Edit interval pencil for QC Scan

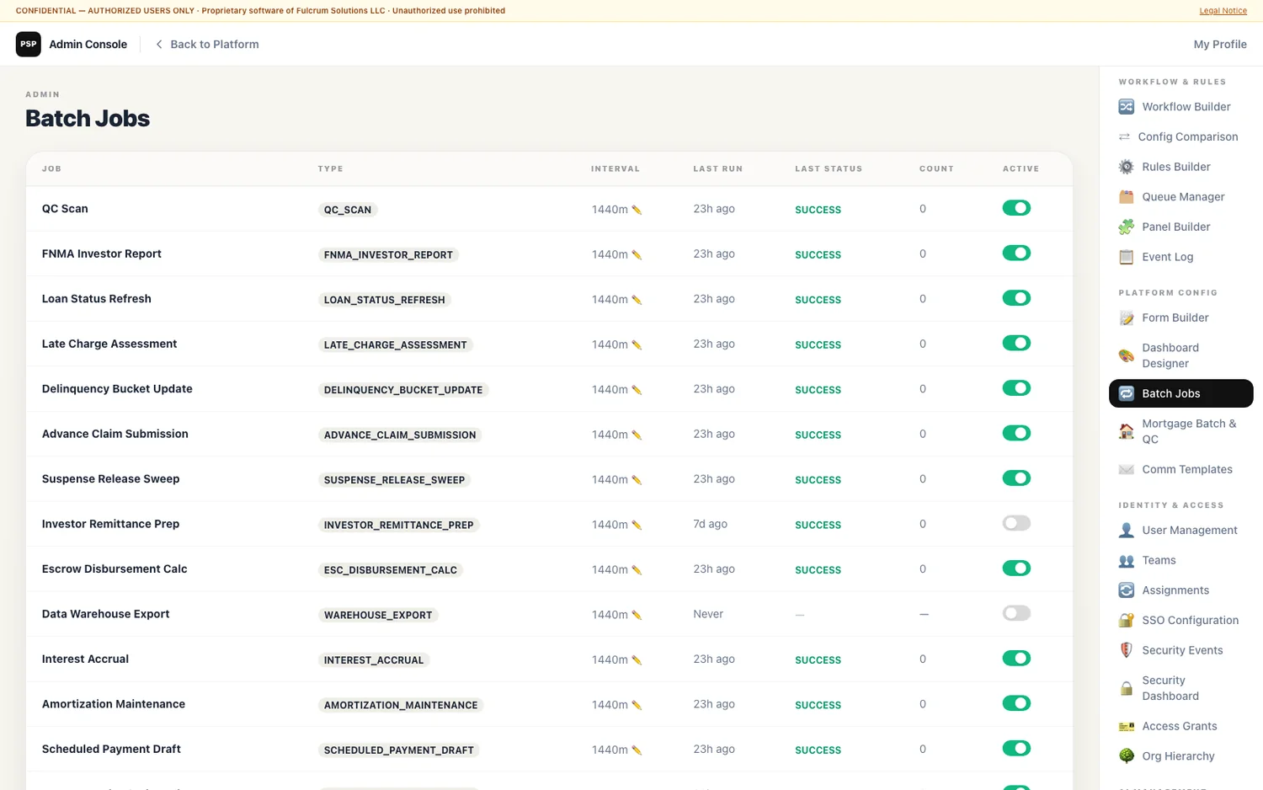coord(637,210)
